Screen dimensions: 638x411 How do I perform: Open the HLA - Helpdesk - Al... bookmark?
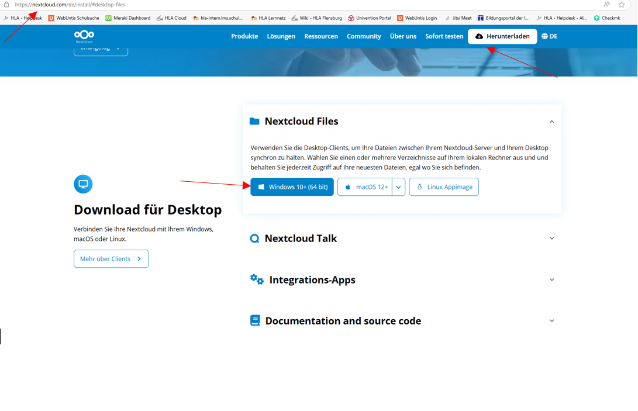click(x=561, y=18)
